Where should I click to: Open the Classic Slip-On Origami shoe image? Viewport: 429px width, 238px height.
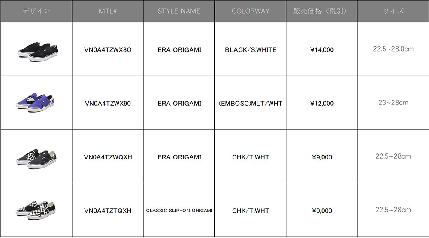pos(36,210)
